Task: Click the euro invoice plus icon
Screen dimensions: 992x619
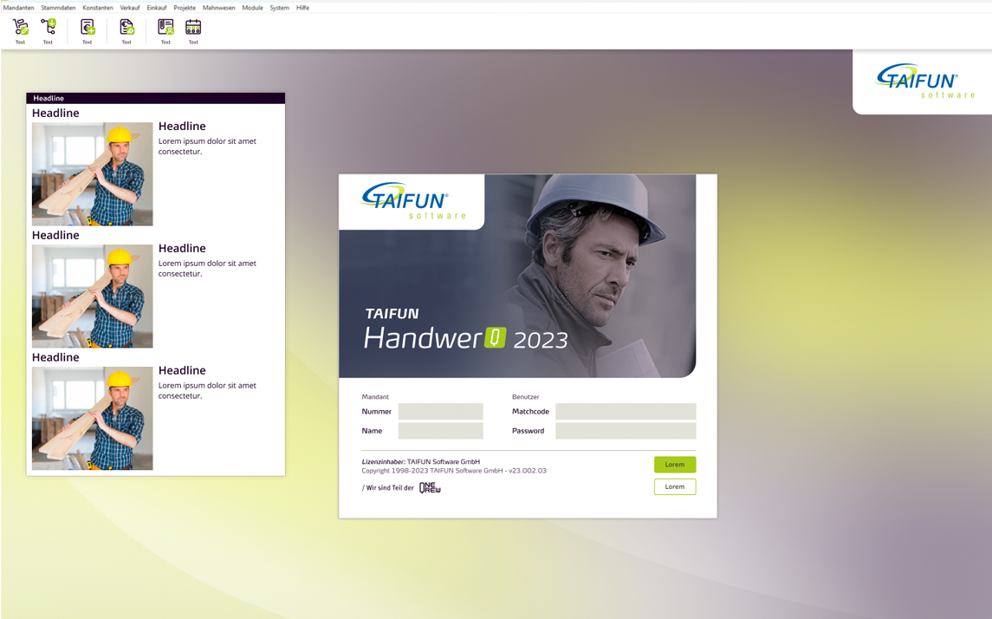Action: 87,28
